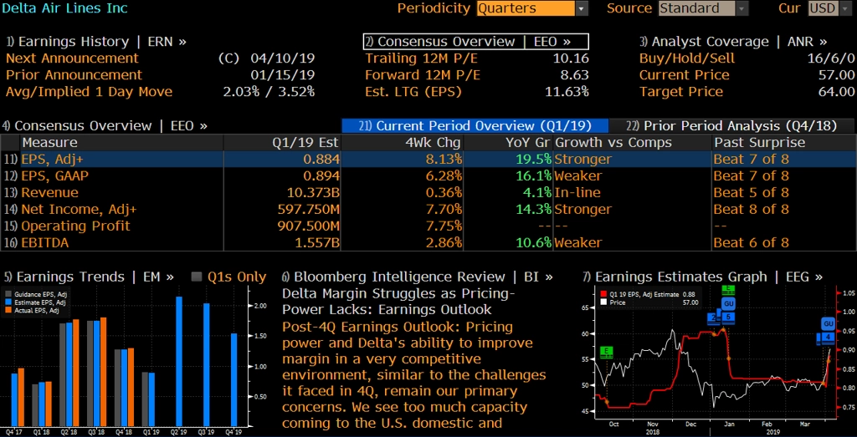The width and height of the screenshot is (857, 437).
Task: Click the Q2'19 estimate bar
Action: [179, 361]
